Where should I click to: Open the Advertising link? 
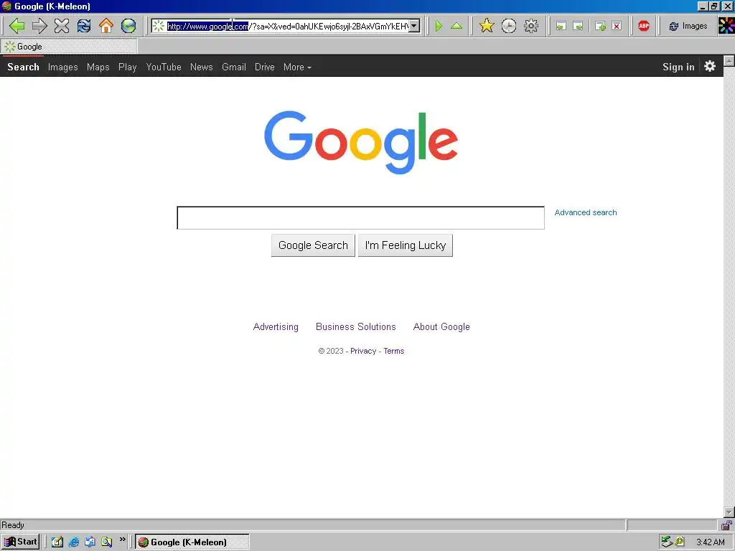pyautogui.click(x=276, y=326)
